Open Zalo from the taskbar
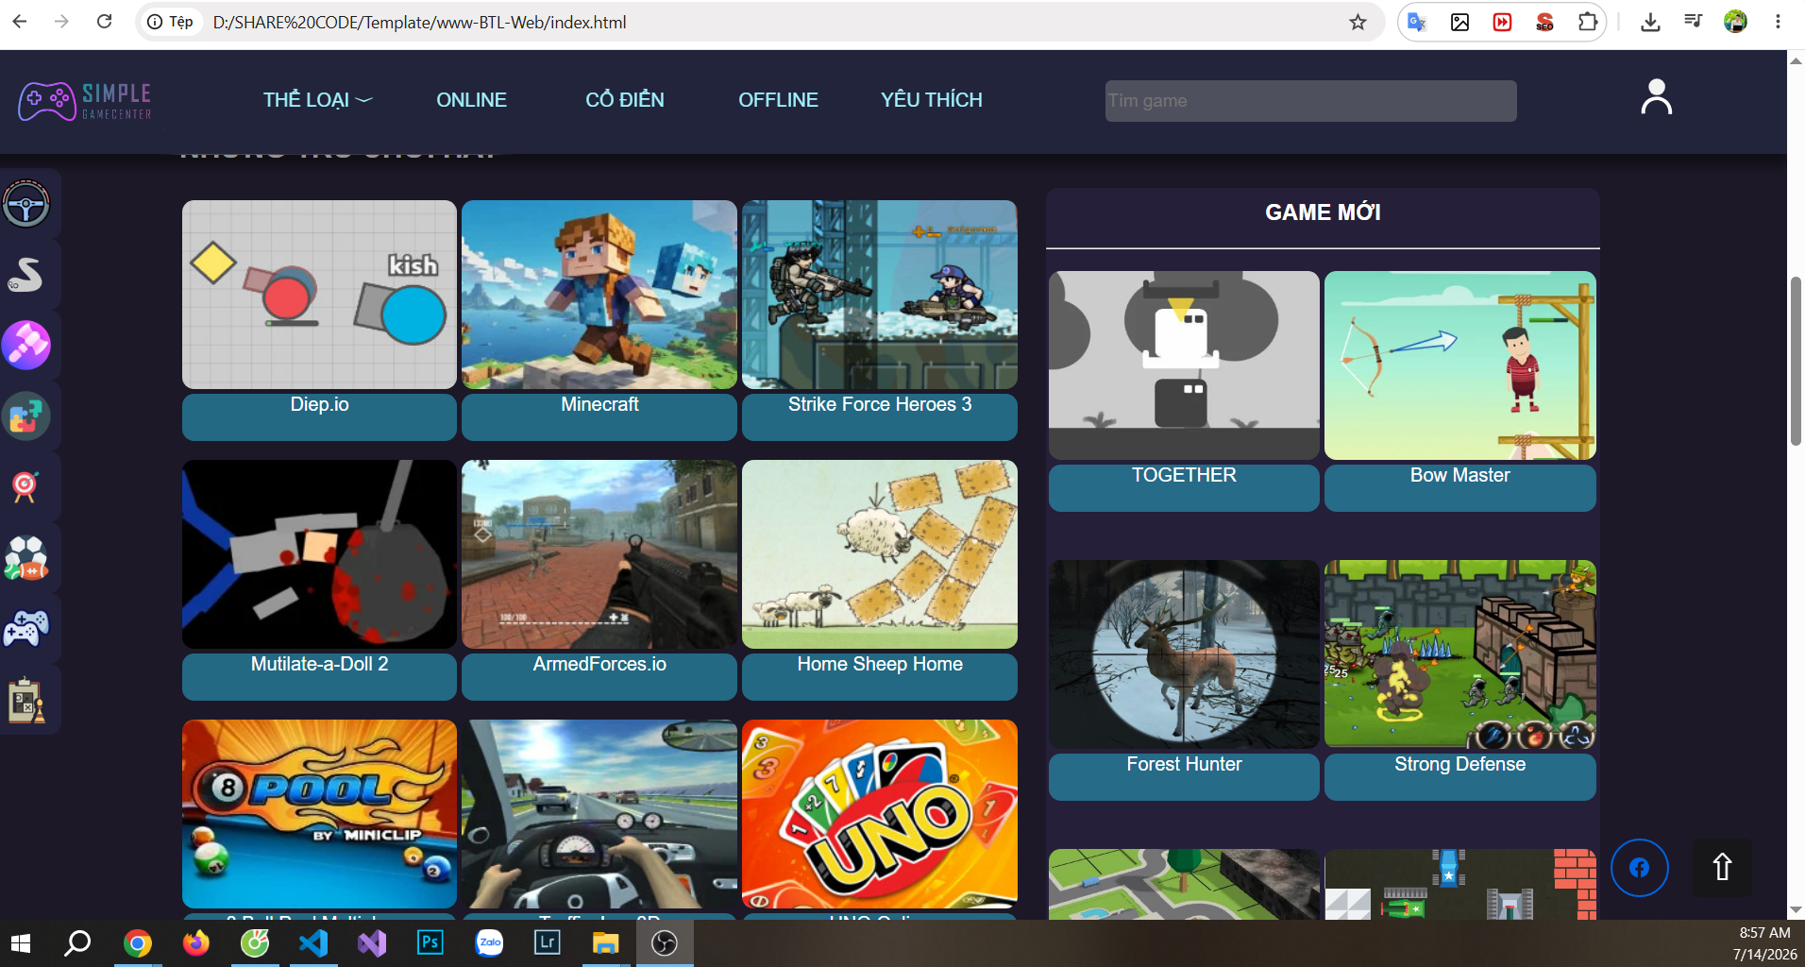The width and height of the screenshot is (1805, 967). [489, 942]
